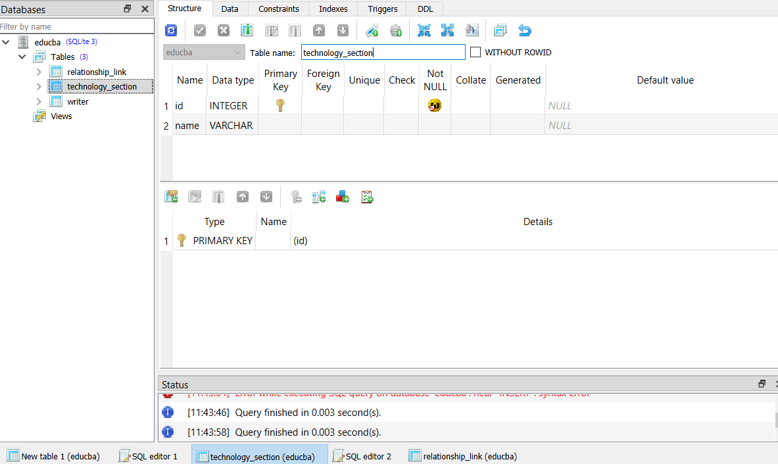Commit the structure changes
Screen dimensions: 778x464
[199, 30]
